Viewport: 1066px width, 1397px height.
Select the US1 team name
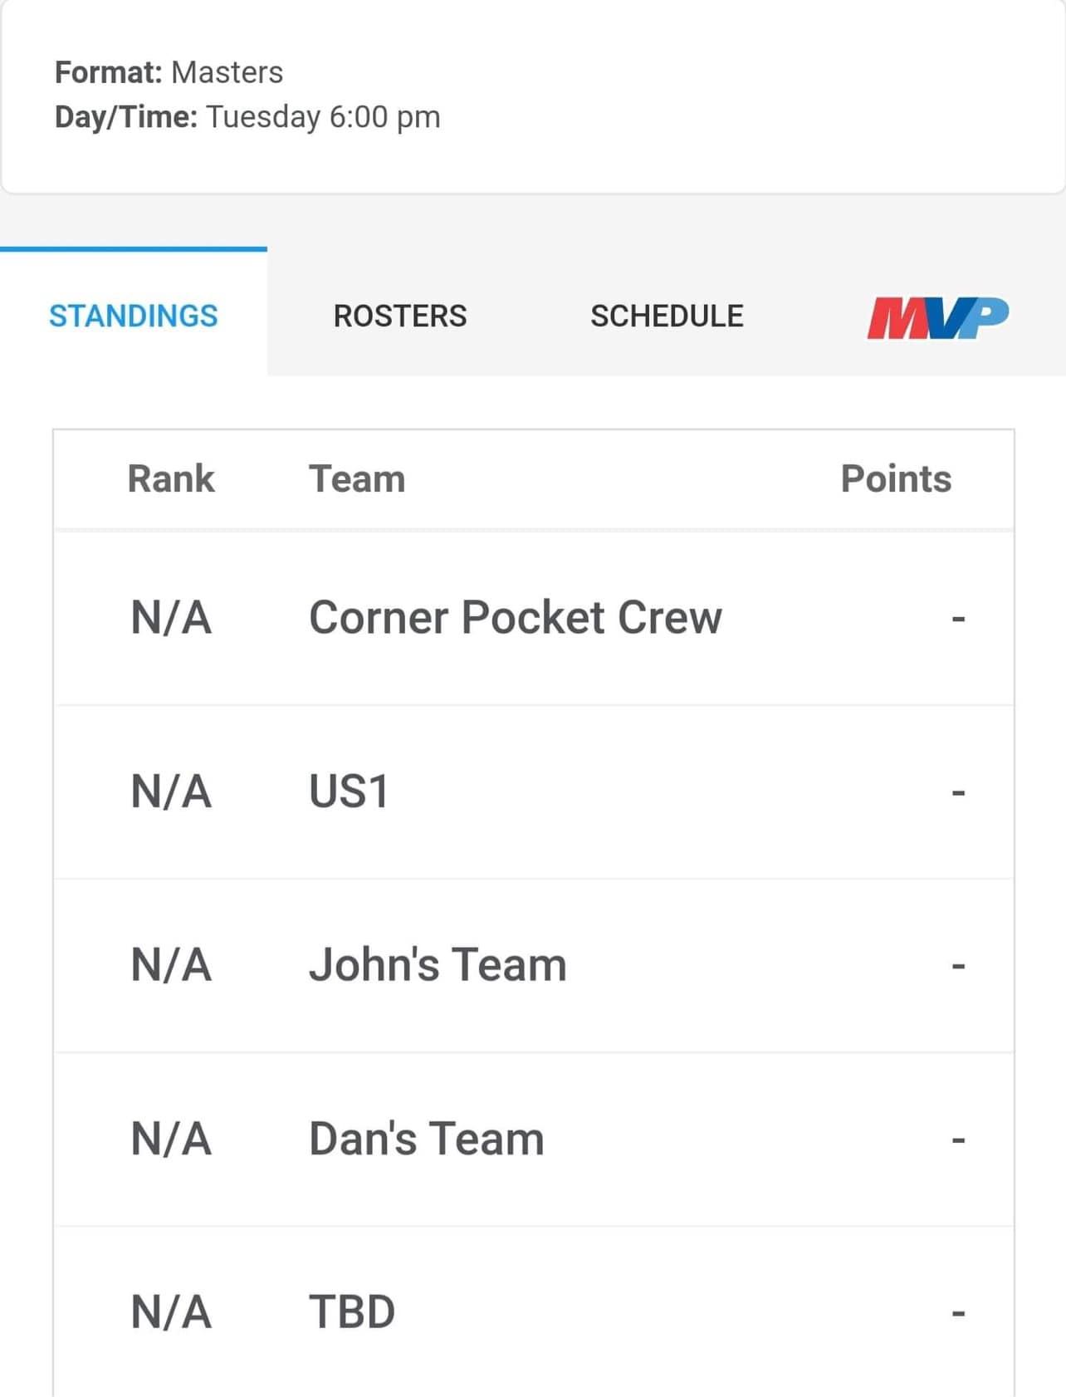pos(349,792)
